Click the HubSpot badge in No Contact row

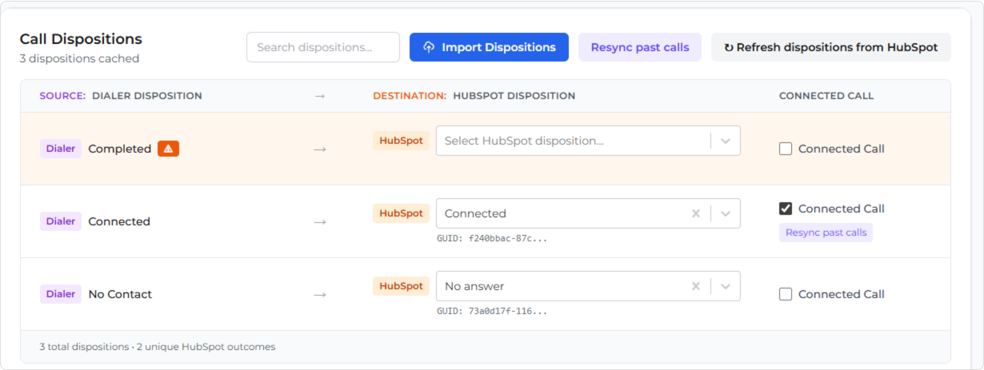[x=401, y=286]
